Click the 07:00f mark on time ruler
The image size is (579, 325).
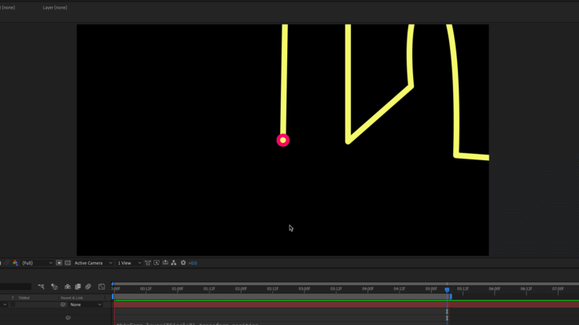[x=558, y=289]
